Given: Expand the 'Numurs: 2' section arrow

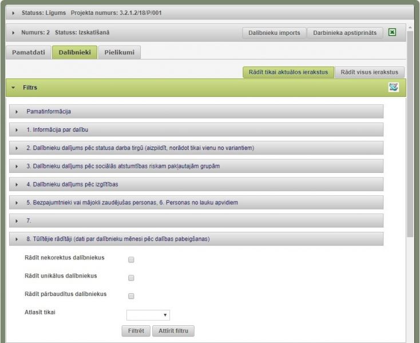Looking at the screenshot, I should (13, 33).
